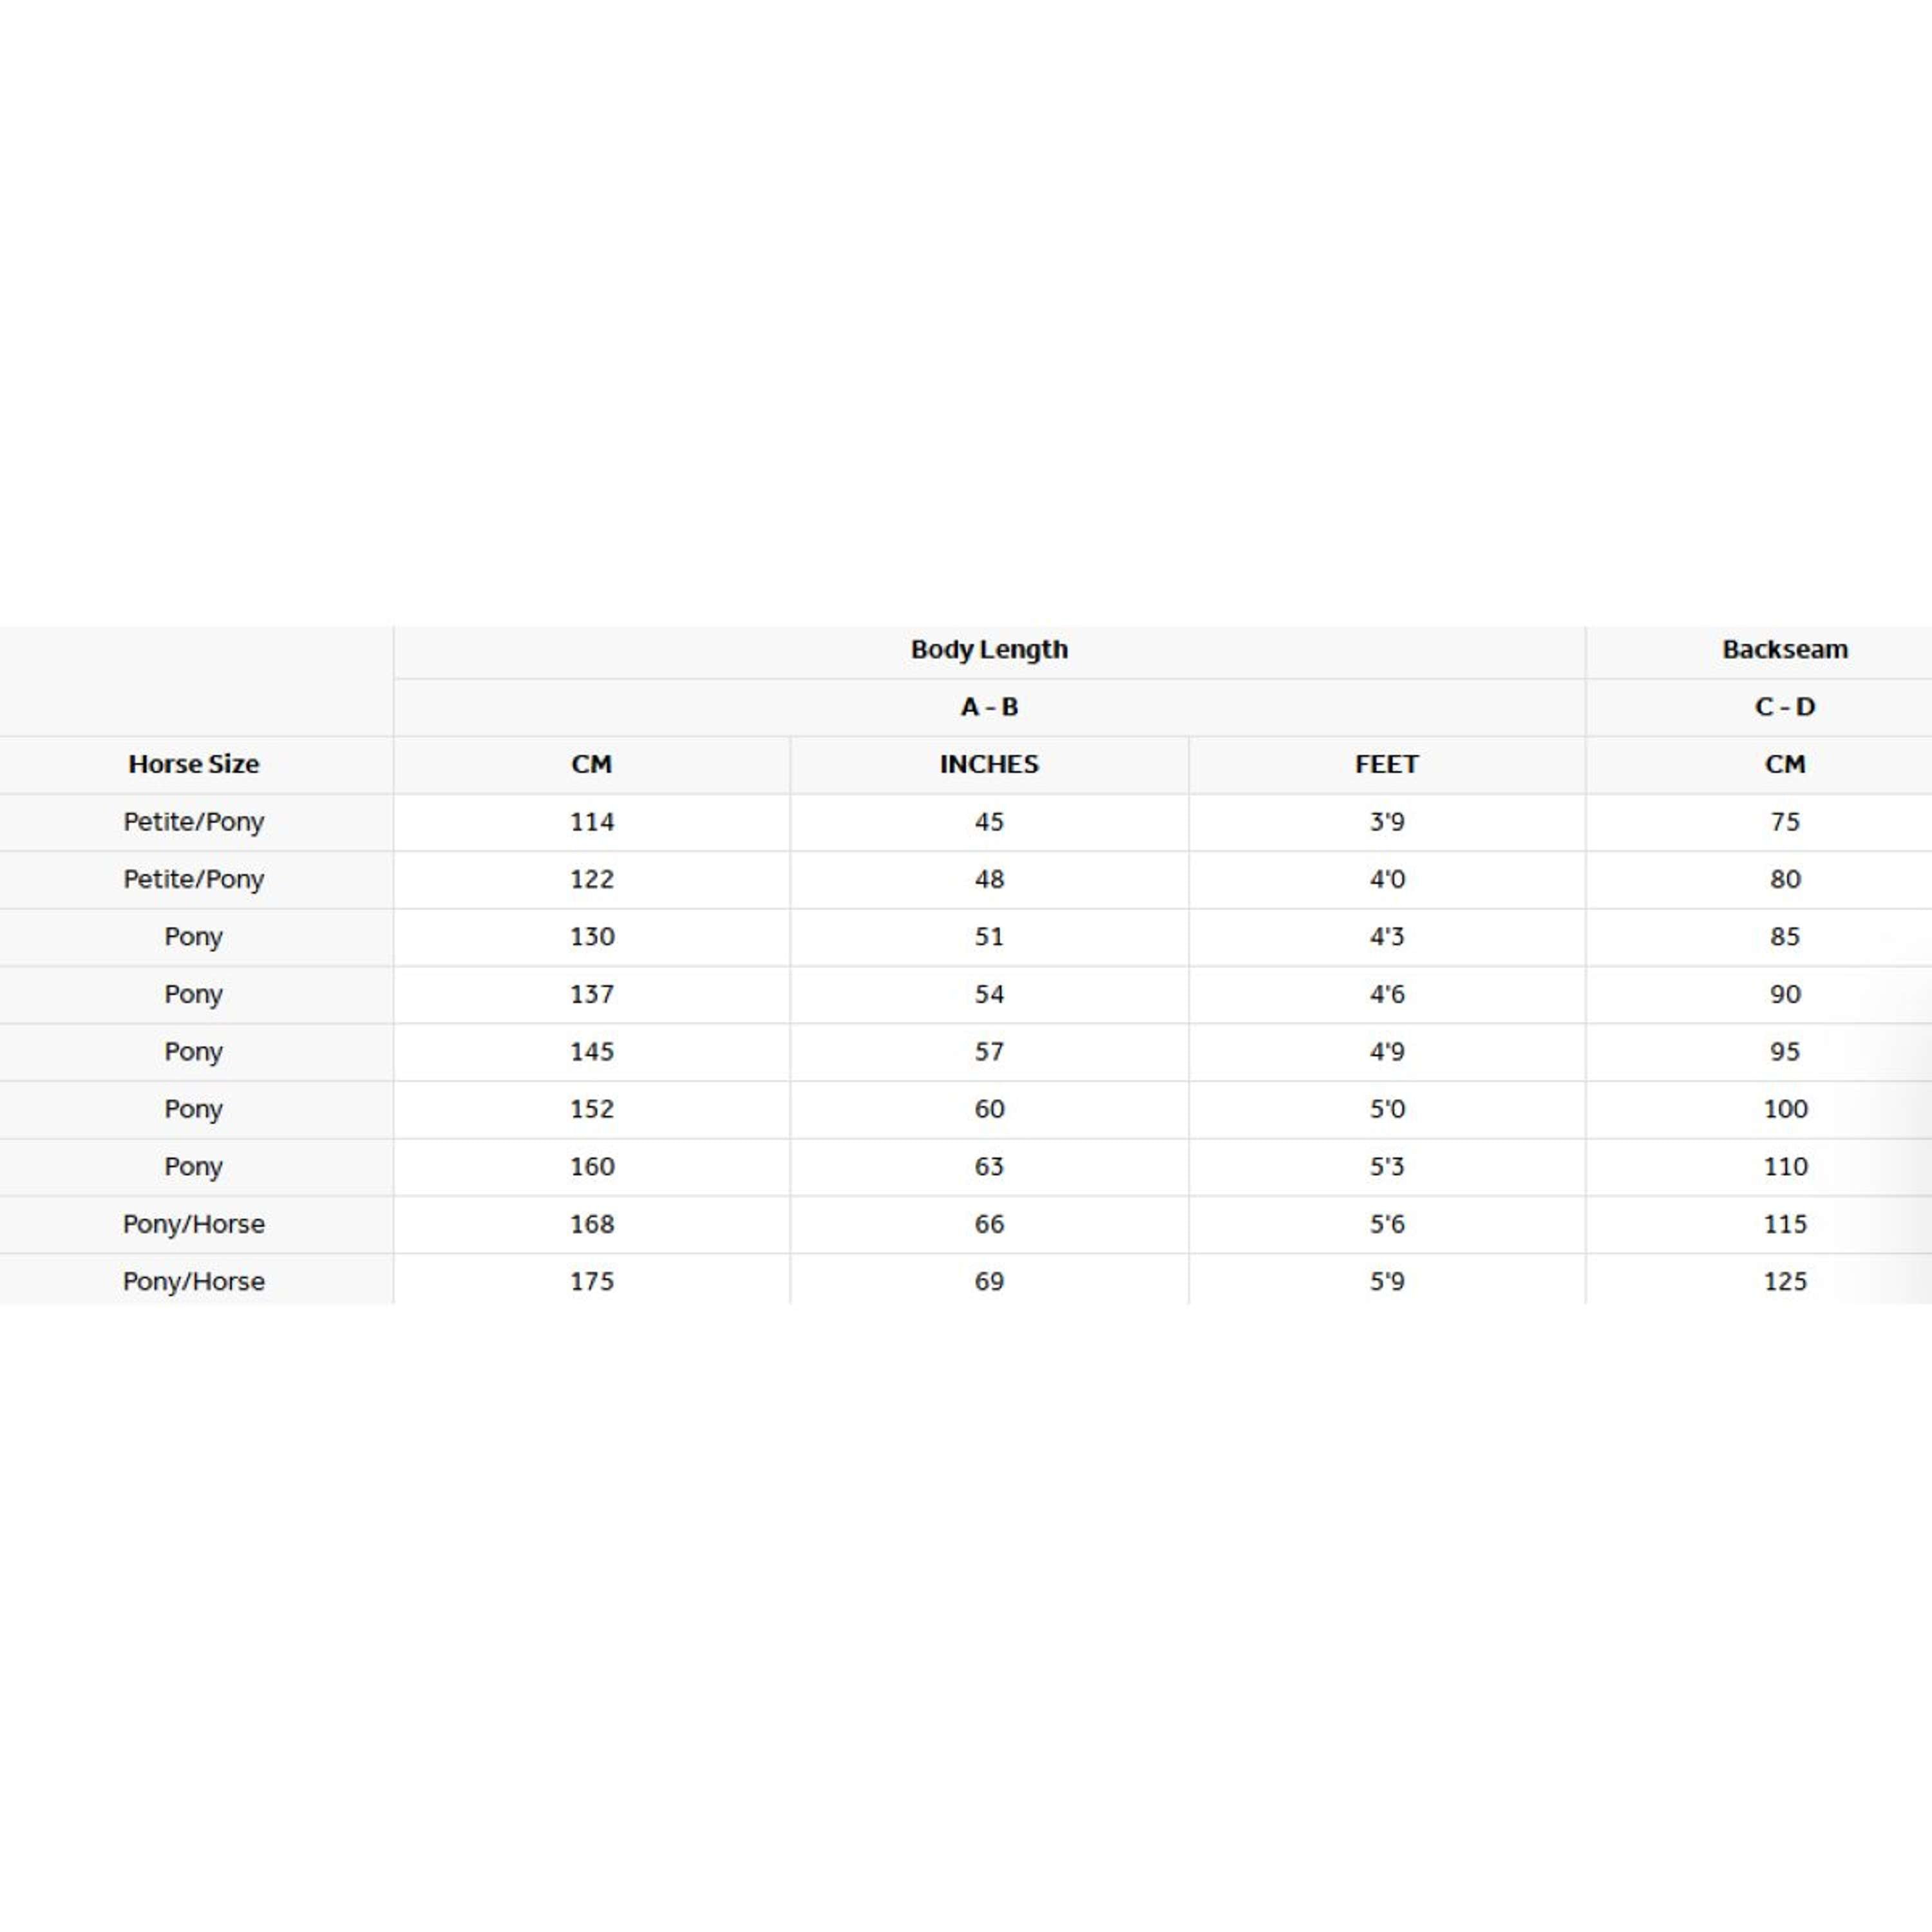Select the 5'6 feet value cell
This screenshot has height=1932, width=1932.
click(1386, 1224)
